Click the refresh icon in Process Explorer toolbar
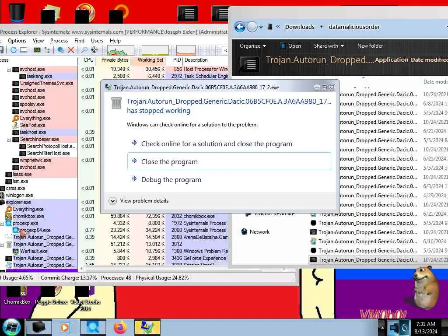Image resolution: width=448 pixels, height=336 pixels. pyautogui.click(x=13, y=50)
